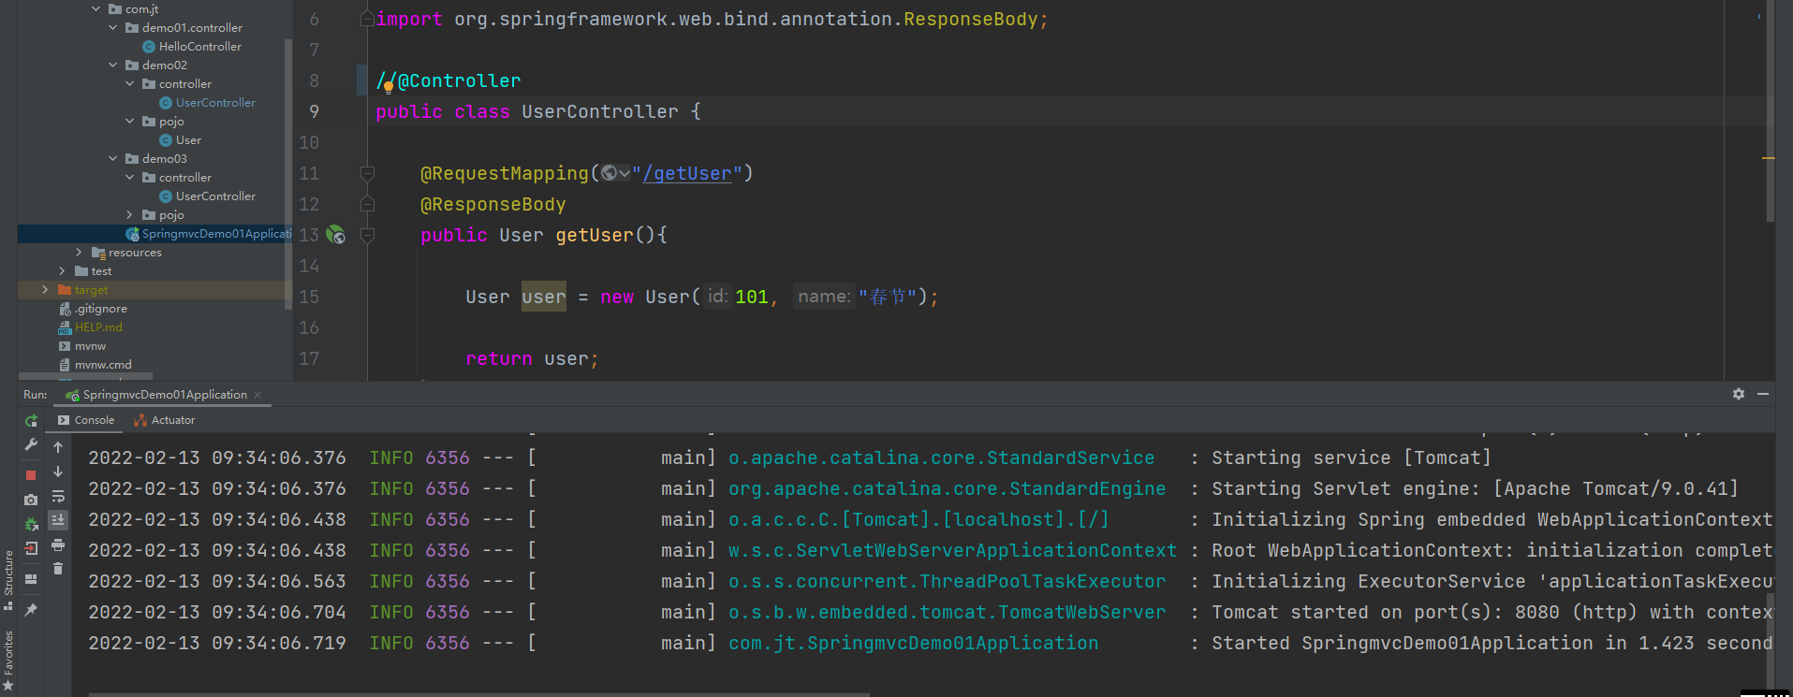Screen dimensions: 1793x697
Task: Click the fold marker on line 12
Action: pos(367,204)
